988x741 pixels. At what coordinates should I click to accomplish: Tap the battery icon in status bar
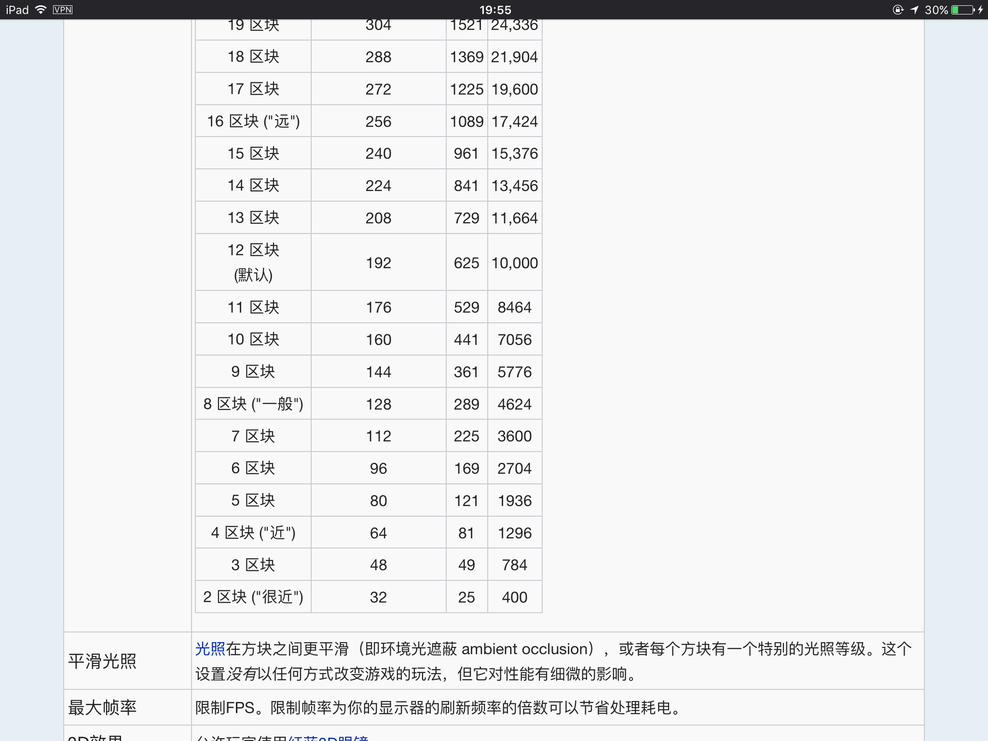coord(962,10)
